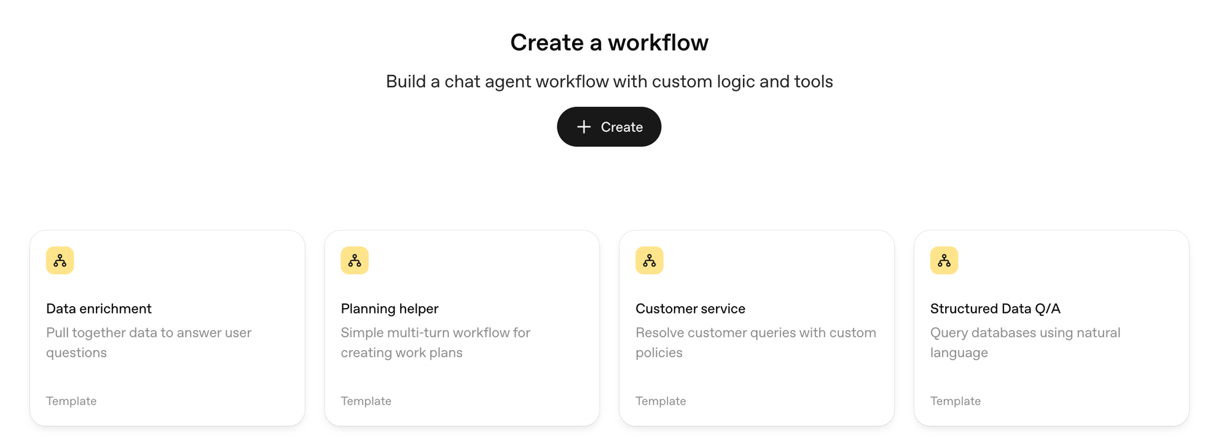Viewport: 1229px width, 438px height.
Task: Click Template label on Customer service card
Action: [661, 401]
